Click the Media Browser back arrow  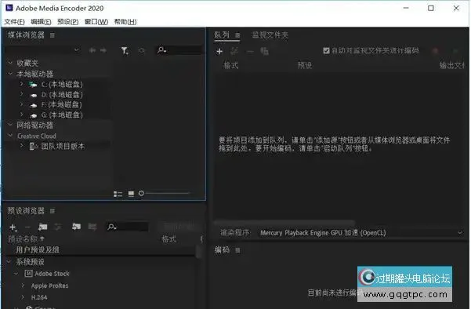point(92,50)
